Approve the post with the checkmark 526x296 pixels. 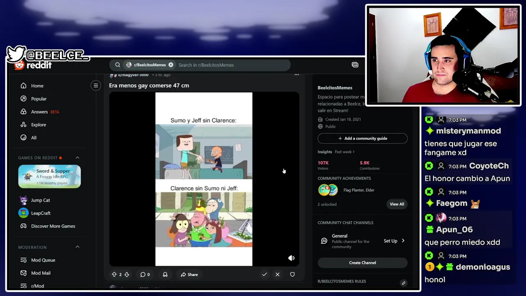pos(265,275)
